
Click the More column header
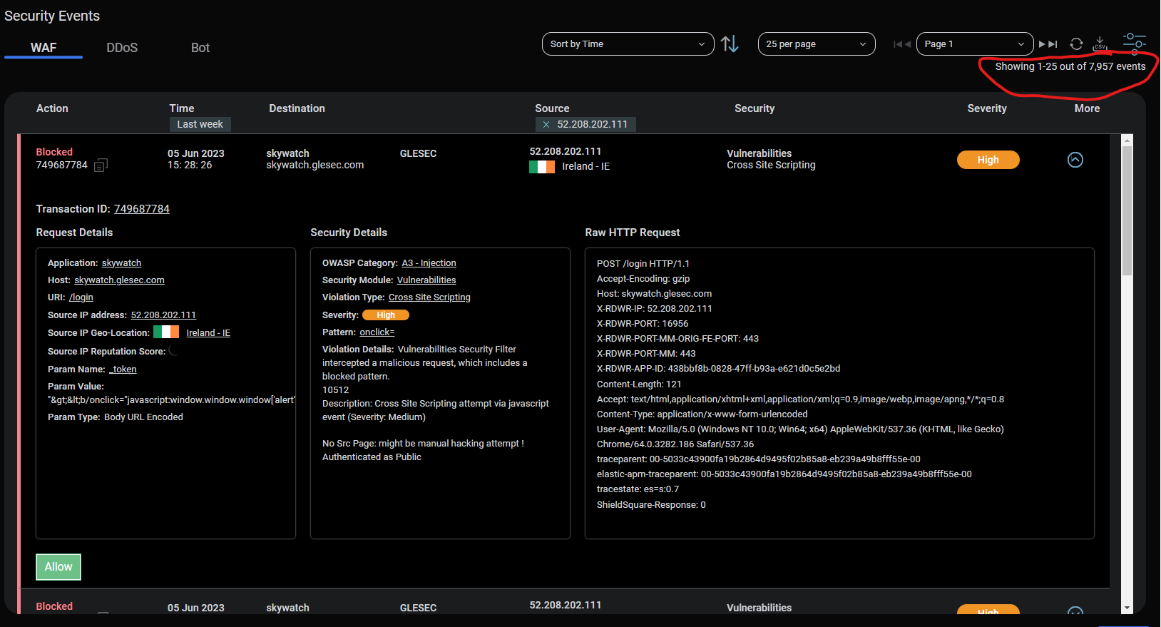(x=1087, y=108)
